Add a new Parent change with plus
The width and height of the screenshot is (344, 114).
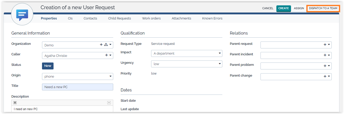pyautogui.click(x=325, y=76)
